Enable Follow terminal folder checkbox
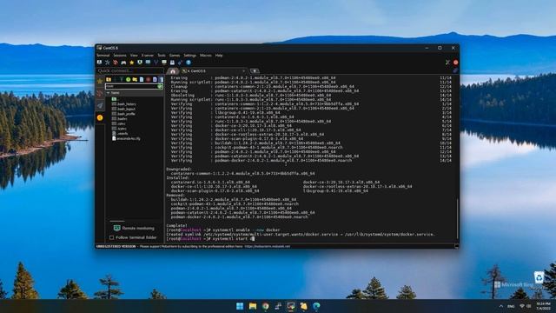Image resolution: width=556 pixels, height=313 pixels. point(112,237)
